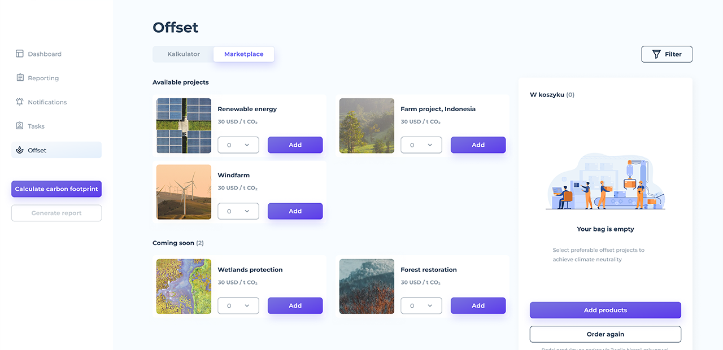Click the Reporting clipboard icon

(20, 78)
